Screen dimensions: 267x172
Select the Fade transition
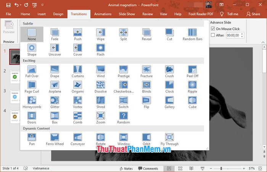pos(55,34)
